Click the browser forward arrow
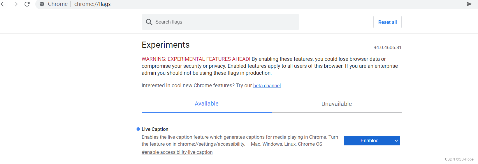Viewport: 478px width, 164px height. (x=15, y=4)
